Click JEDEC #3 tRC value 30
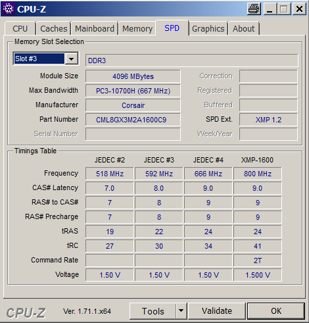Viewport: 309px width, 323px height. click(159, 246)
